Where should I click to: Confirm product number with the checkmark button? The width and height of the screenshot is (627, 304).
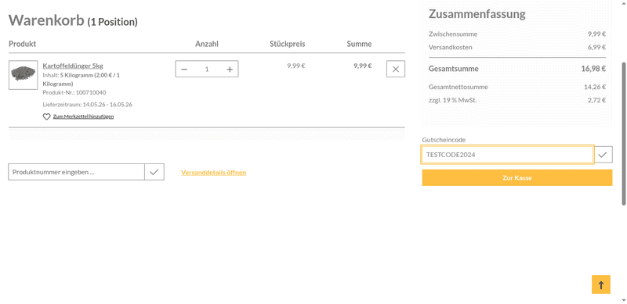click(154, 172)
